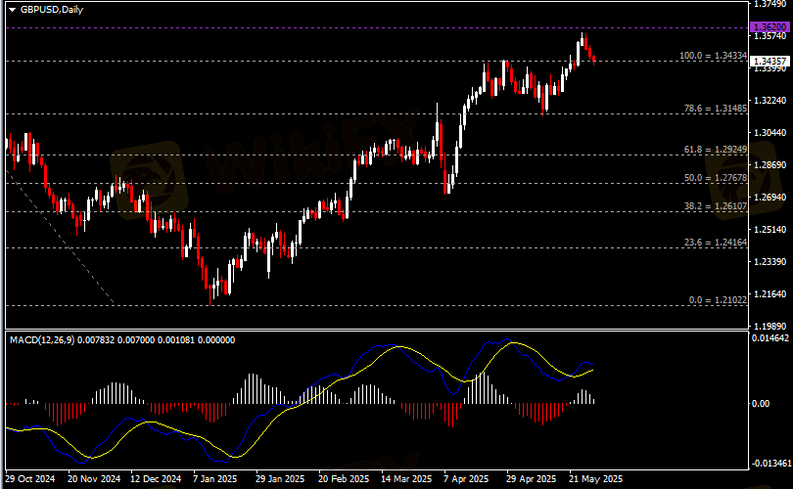Click price axis value 1.25140
Screen dimensions: 793x489
(x=770, y=230)
